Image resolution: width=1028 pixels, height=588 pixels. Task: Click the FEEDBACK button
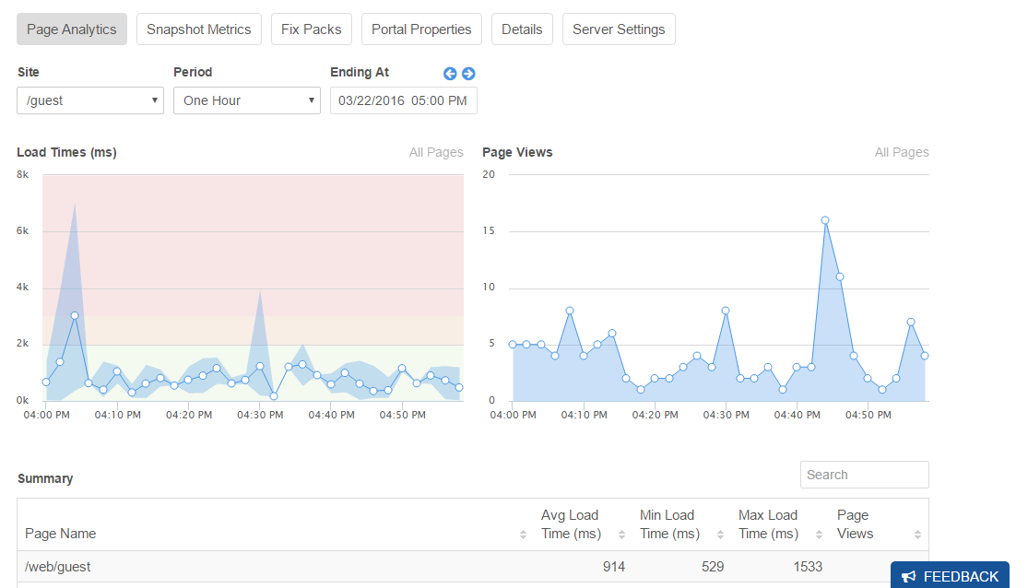950,575
